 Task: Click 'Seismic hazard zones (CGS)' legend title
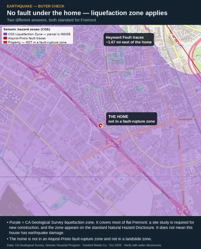pyautogui.click(x=27, y=29)
